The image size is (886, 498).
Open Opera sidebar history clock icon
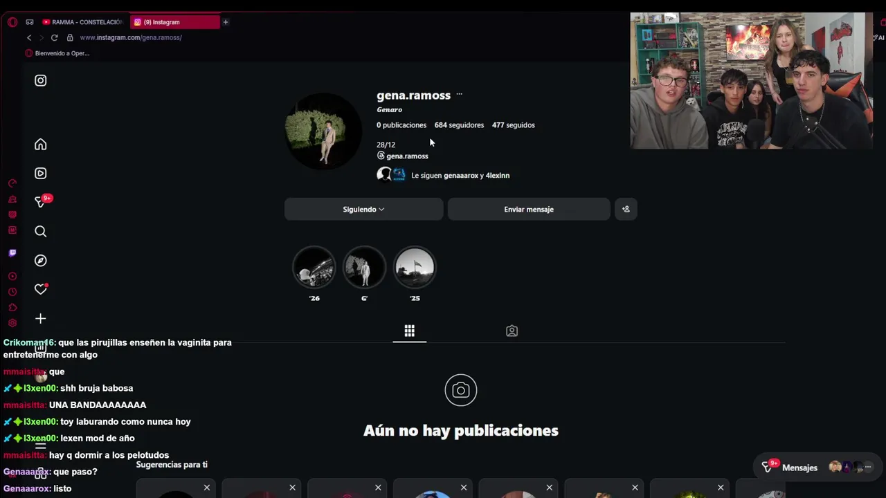12,292
